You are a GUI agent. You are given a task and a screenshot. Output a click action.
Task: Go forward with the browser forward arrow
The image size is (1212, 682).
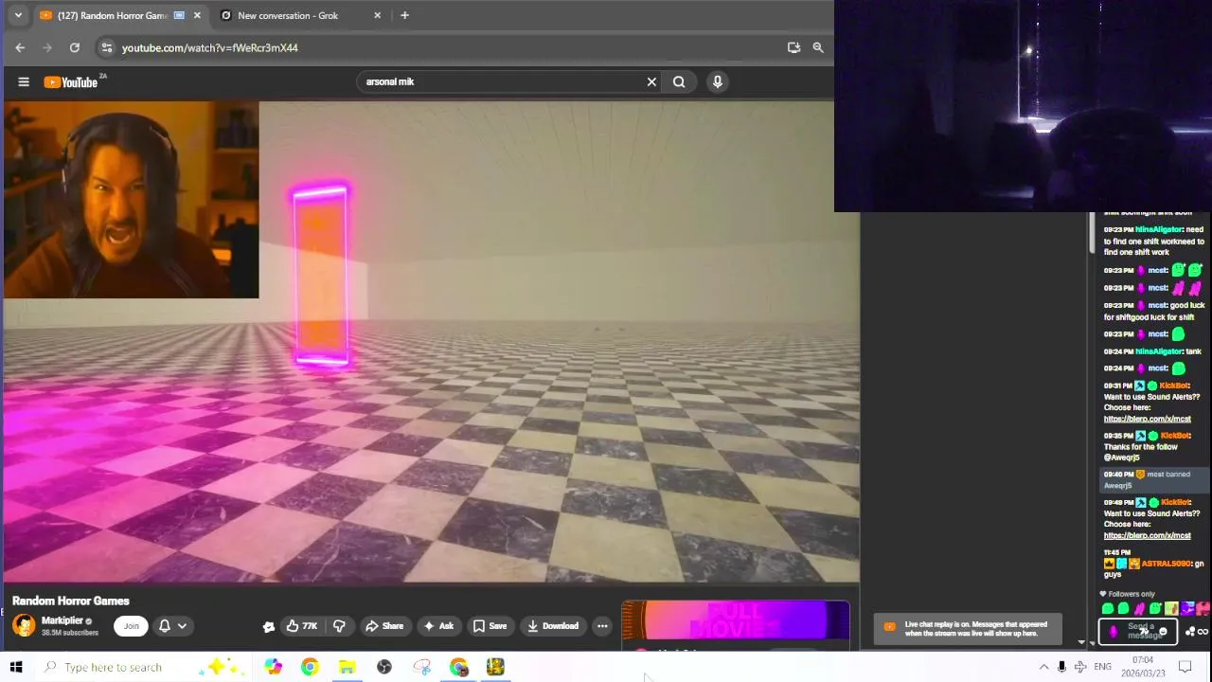coord(47,47)
